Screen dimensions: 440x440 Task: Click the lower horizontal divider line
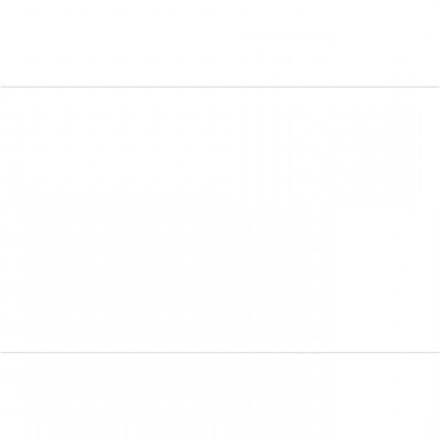220,352
